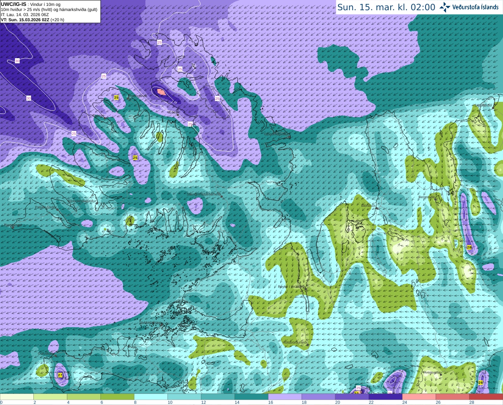Click the dark purple 22–24 legend swatch
The height and width of the screenshot is (405, 503).
[x=386, y=397]
